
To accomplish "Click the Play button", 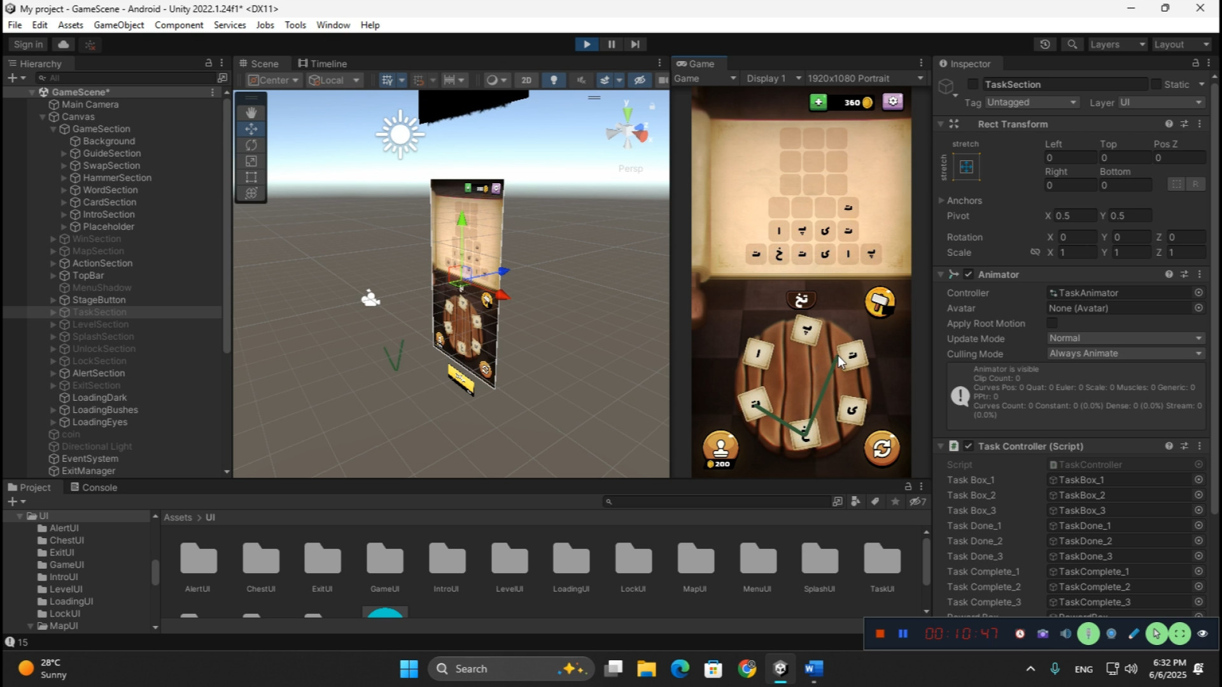I will click(586, 45).
